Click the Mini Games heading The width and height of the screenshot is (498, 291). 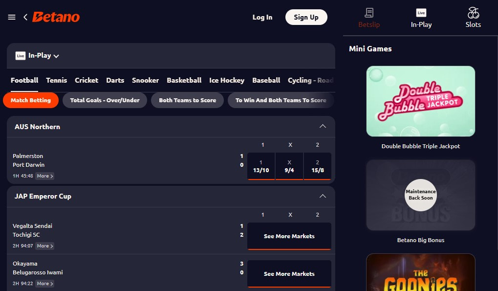tap(370, 49)
